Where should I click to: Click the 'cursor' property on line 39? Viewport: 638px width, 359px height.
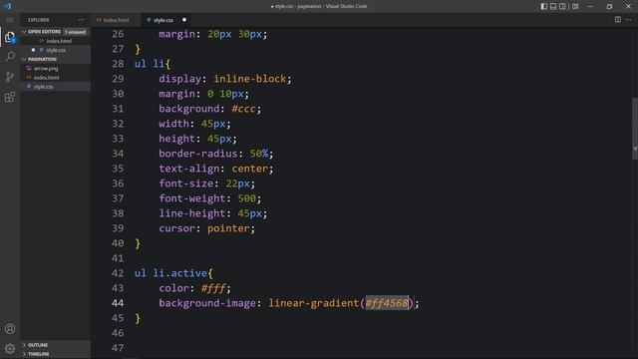point(177,228)
